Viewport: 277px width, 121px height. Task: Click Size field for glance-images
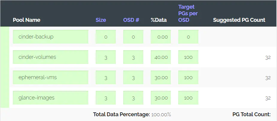[106, 98]
